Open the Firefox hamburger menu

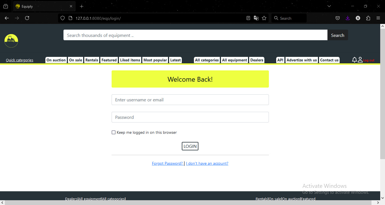pyautogui.click(x=378, y=18)
